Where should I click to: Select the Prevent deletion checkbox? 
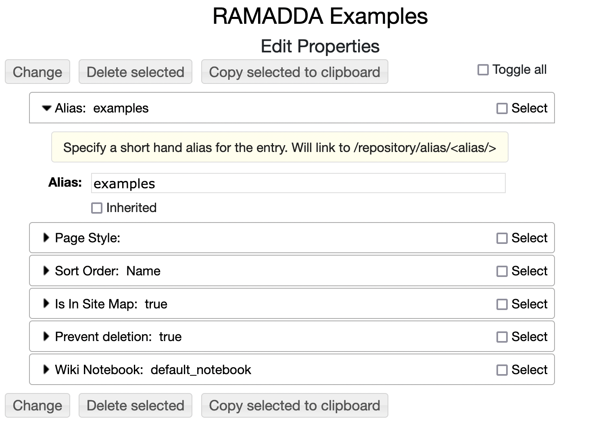click(x=502, y=337)
